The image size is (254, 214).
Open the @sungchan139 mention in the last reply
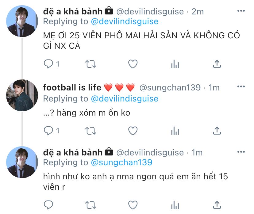coord(121,162)
